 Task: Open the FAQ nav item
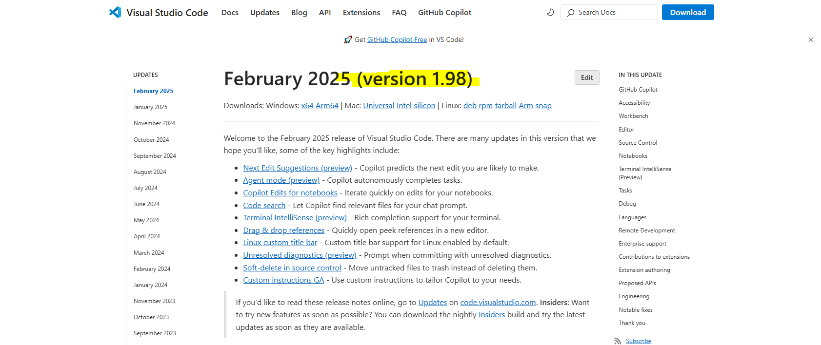tap(399, 13)
